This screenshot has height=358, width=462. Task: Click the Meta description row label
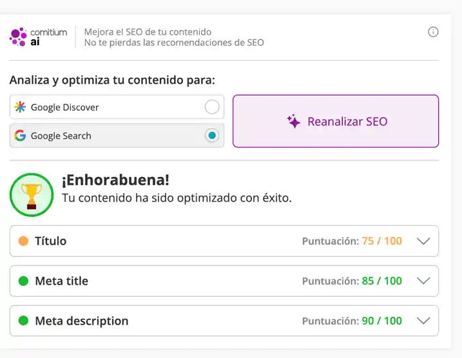pos(81,321)
